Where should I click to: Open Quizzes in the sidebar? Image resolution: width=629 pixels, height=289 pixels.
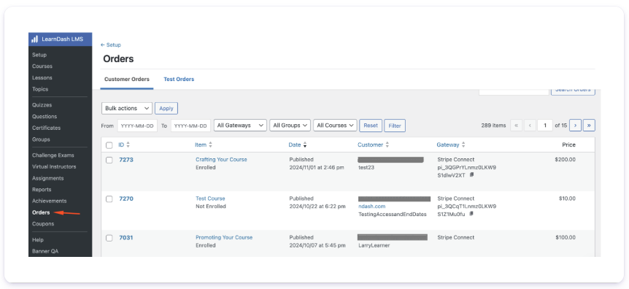(42, 105)
